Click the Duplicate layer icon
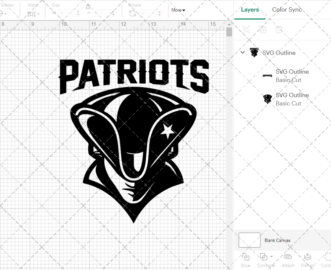 tap(263, 29)
